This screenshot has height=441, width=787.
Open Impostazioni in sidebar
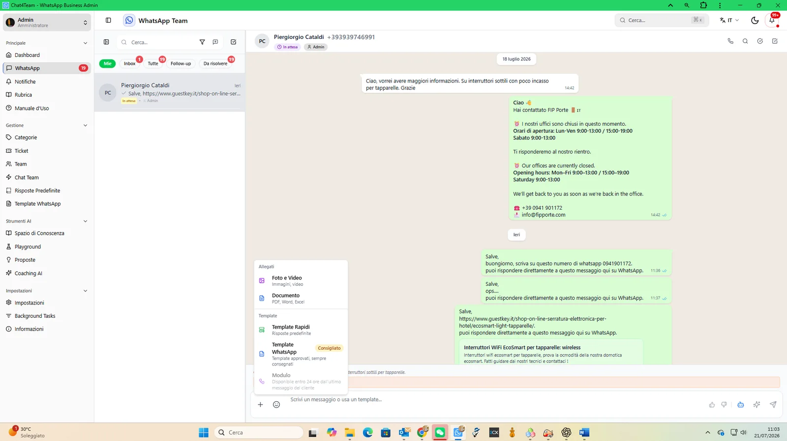click(47, 303)
